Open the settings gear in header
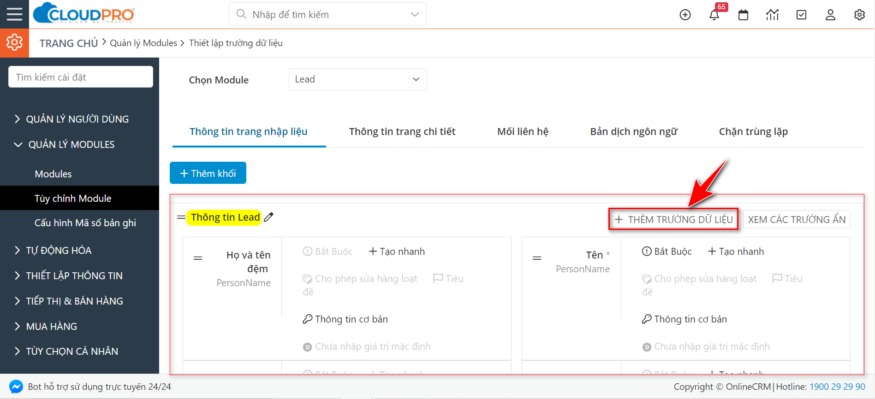The image size is (875, 399). (x=859, y=15)
